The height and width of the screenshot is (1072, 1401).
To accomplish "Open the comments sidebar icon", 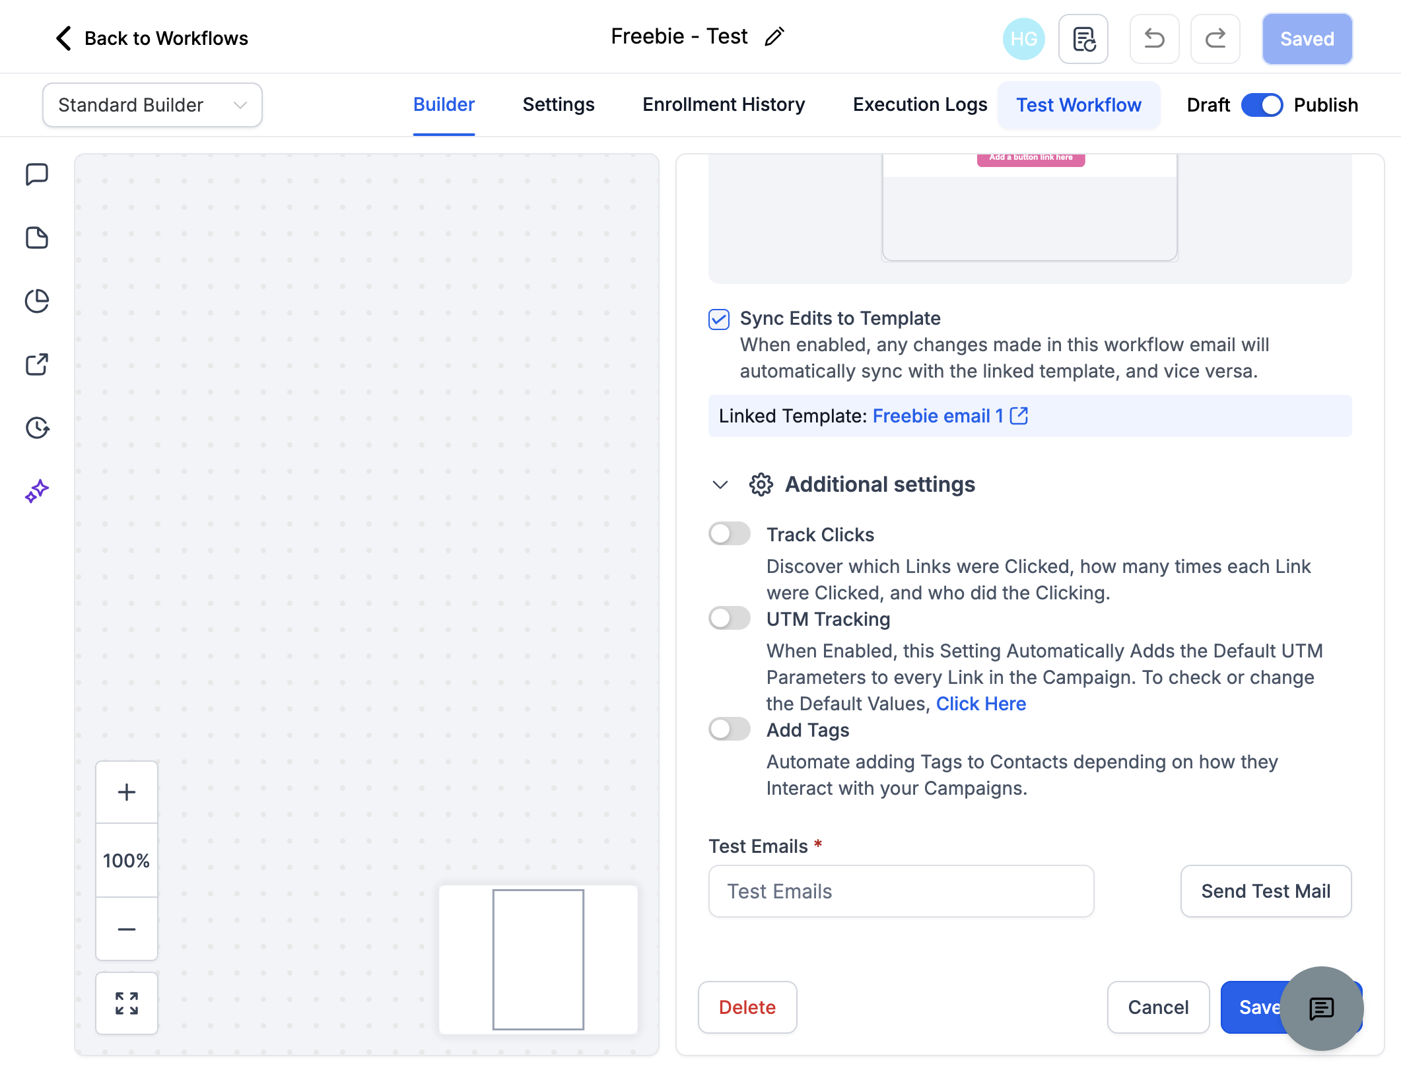I will click(x=37, y=175).
